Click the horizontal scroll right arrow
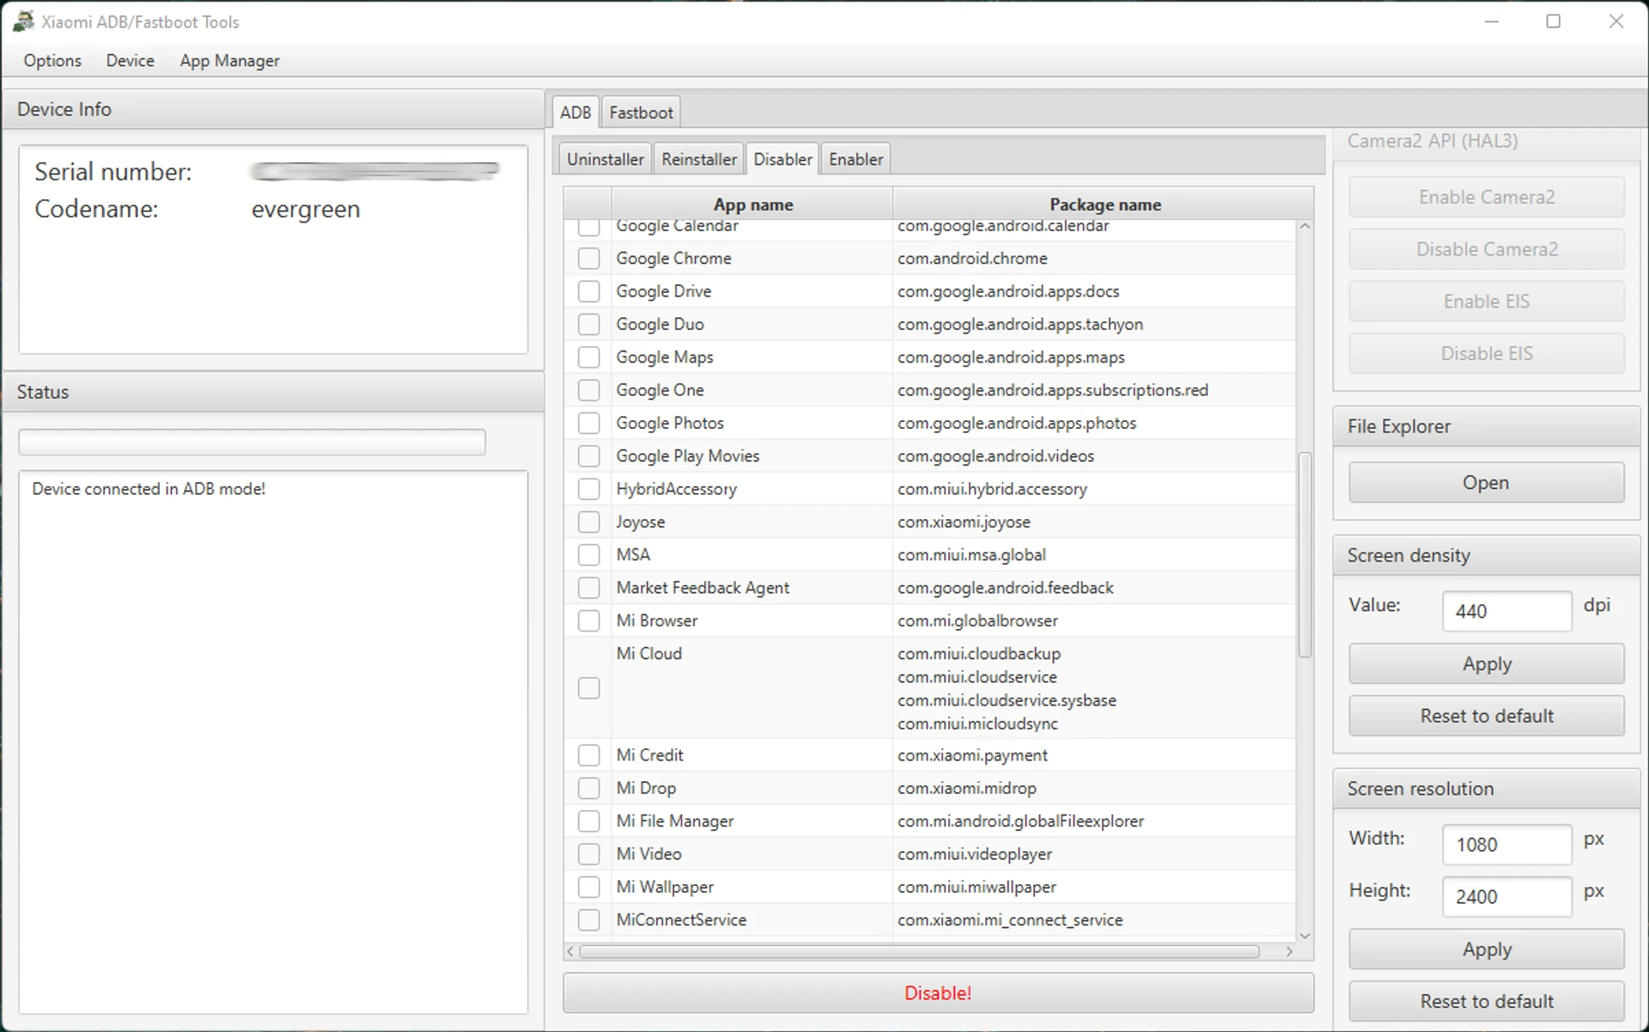1649x1032 pixels. [1289, 951]
